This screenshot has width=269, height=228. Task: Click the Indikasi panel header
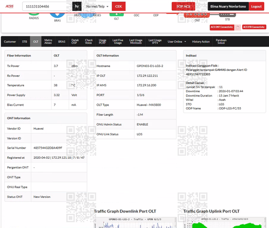pos(191,56)
